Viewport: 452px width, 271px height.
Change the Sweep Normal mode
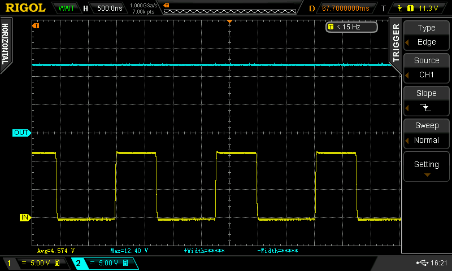[427, 133]
